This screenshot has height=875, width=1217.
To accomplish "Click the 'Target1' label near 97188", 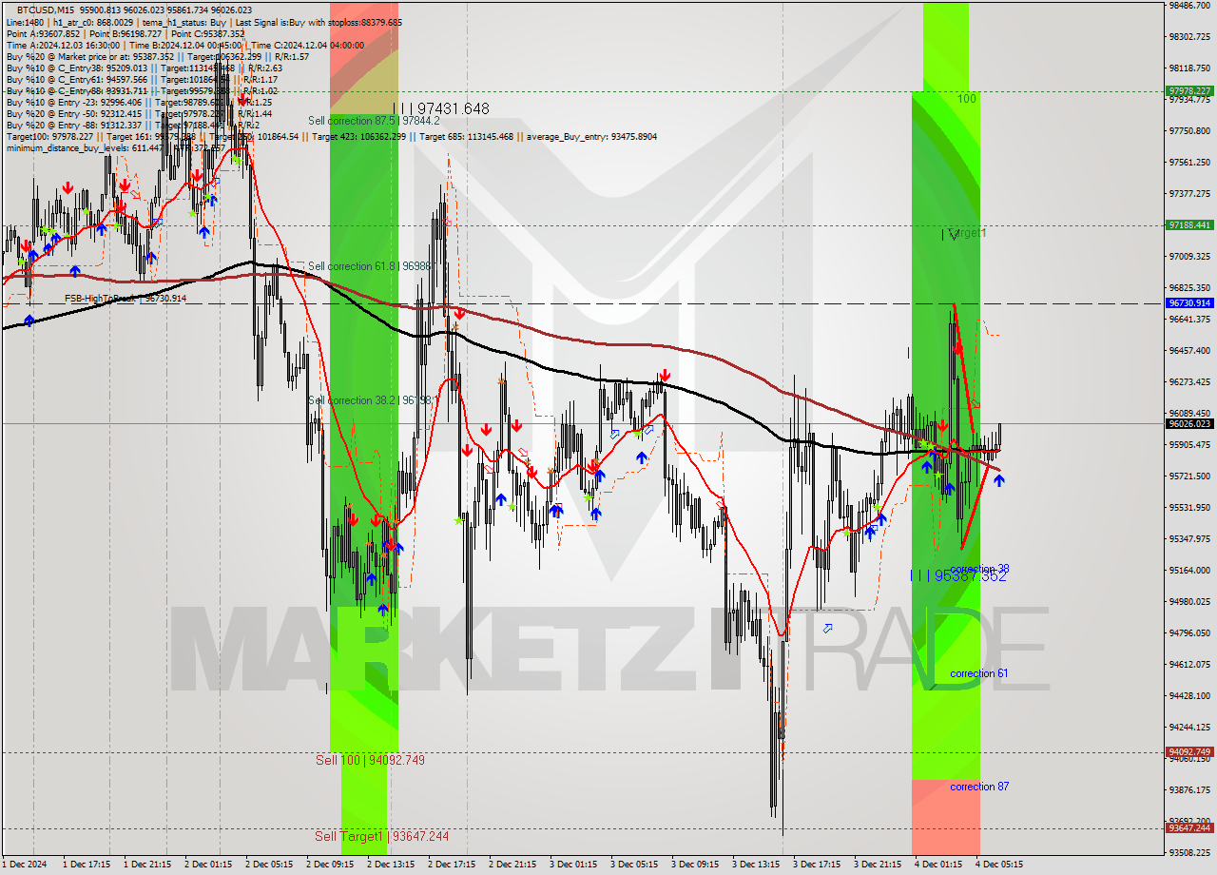I will point(965,233).
